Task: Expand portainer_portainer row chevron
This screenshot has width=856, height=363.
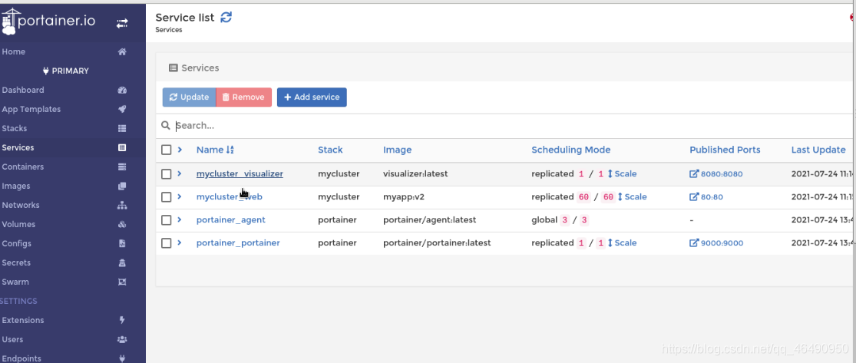Action: tap(180, 243)
